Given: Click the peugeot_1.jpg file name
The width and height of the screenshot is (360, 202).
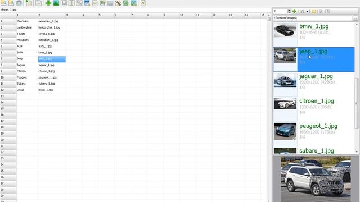Looking at the screenshot, I should pyautogui.click(x=318, y=126).
